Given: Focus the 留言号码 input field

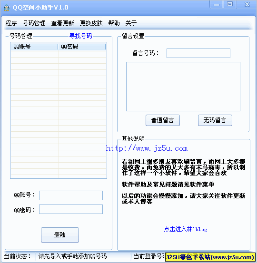Looking at the screenshot, I should [x=198, y=53].
